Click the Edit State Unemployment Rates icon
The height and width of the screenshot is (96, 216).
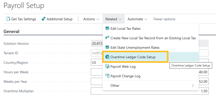click(107, 47)
